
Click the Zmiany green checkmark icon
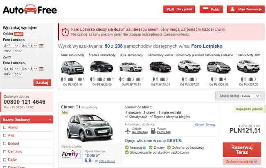click(x=151, y=148)
